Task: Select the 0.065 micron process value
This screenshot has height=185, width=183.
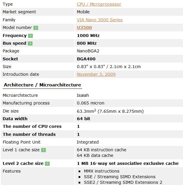Action: (x=90, y=103)
